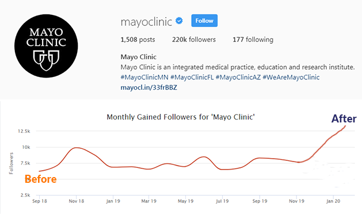The width and height of the screenshot is (362, 219).
Task: Click the mayoclinic username heading
Action: [146, 22]
